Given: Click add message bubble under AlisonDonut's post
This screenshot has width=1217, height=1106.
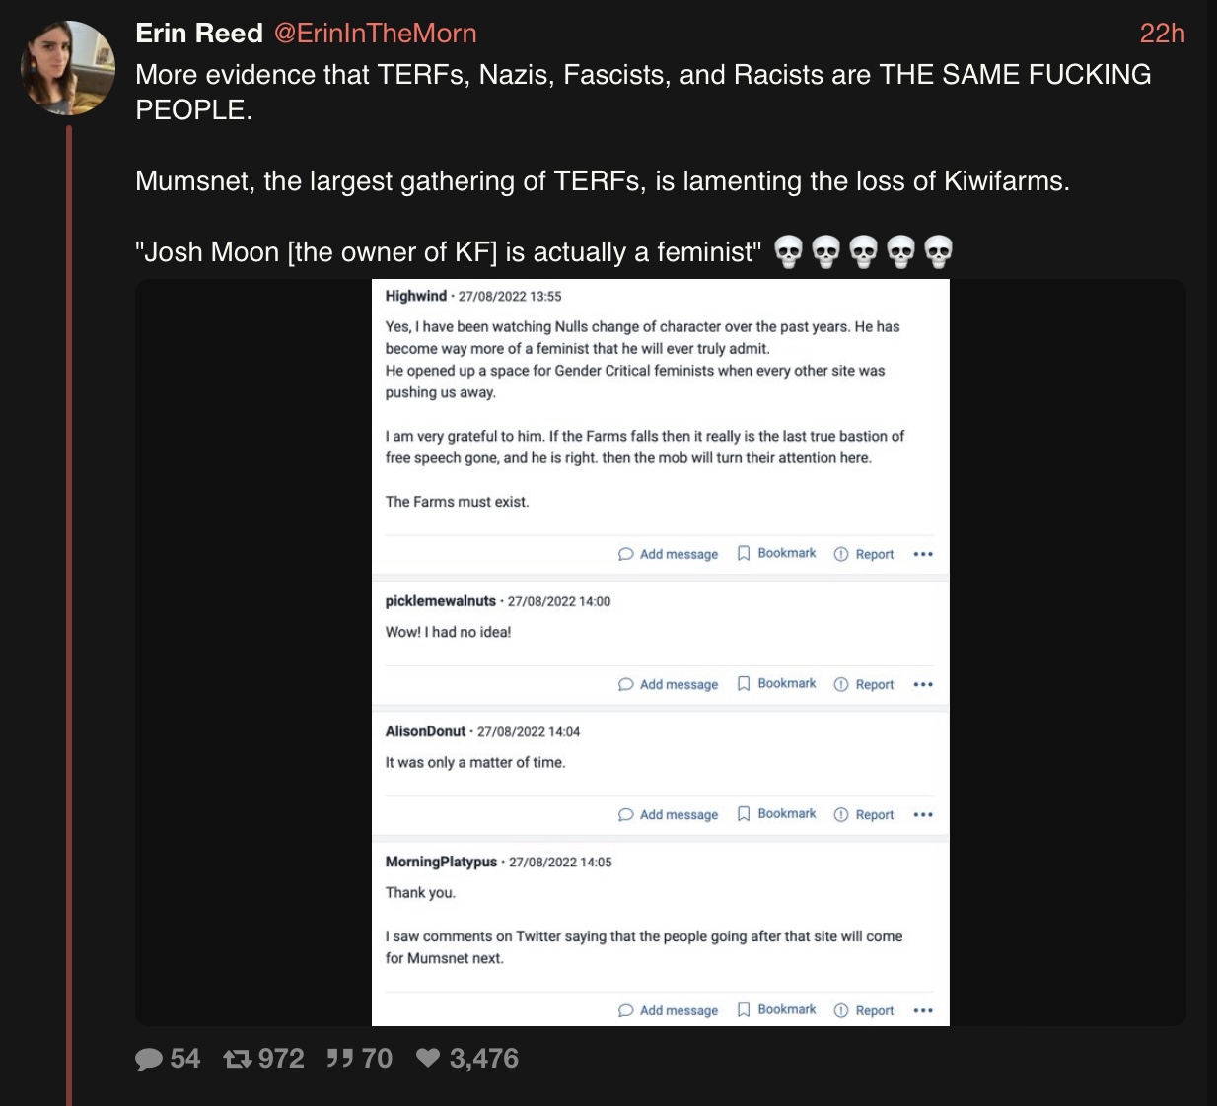Looking at the screenshot, I should pyautogui.click(x=625, y=814).
